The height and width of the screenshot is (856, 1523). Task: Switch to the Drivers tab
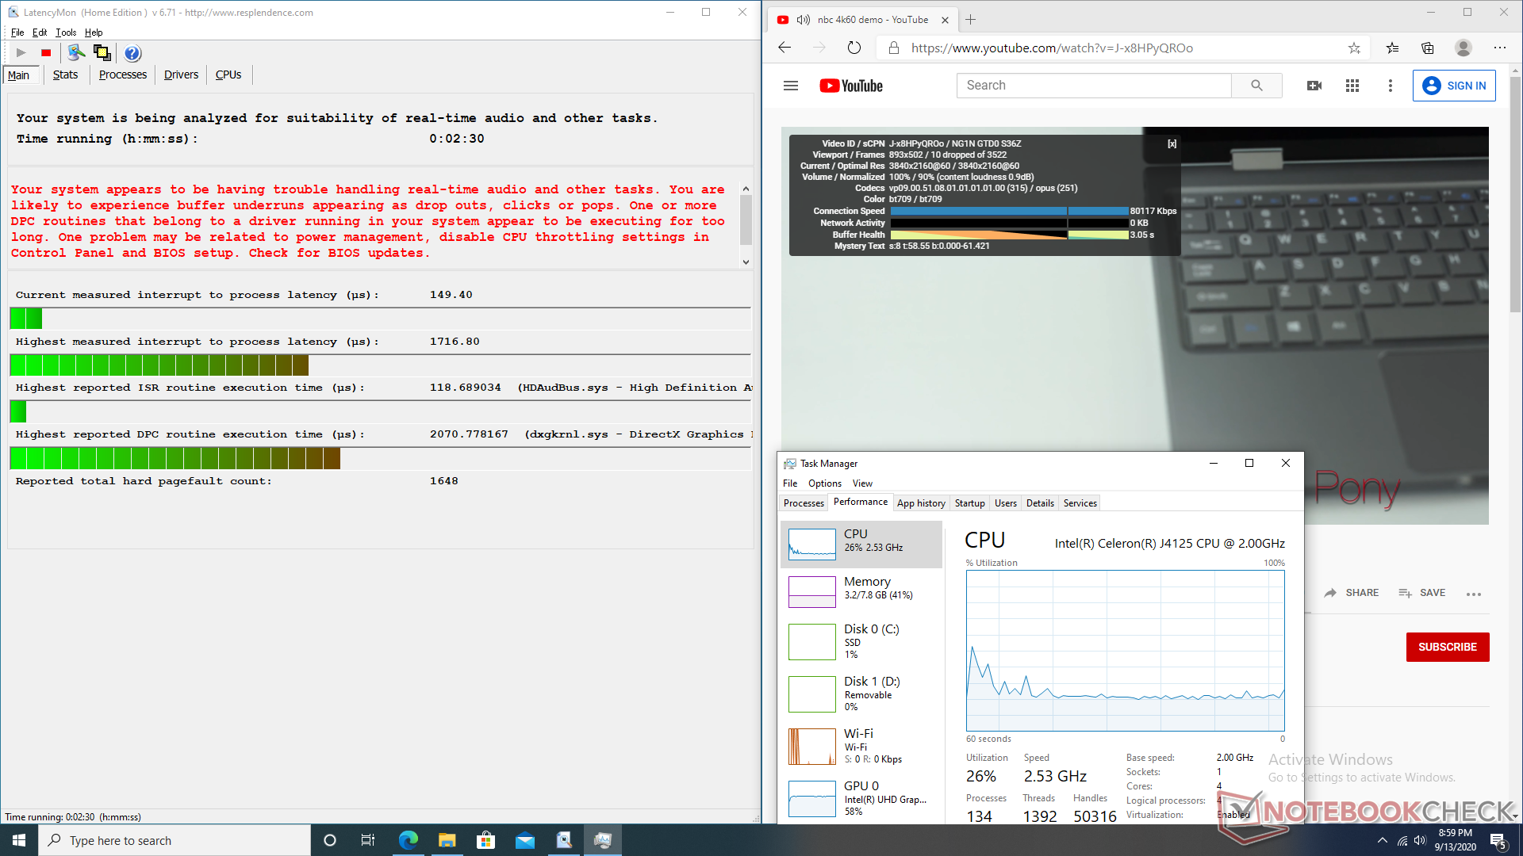tap(181, 75)
